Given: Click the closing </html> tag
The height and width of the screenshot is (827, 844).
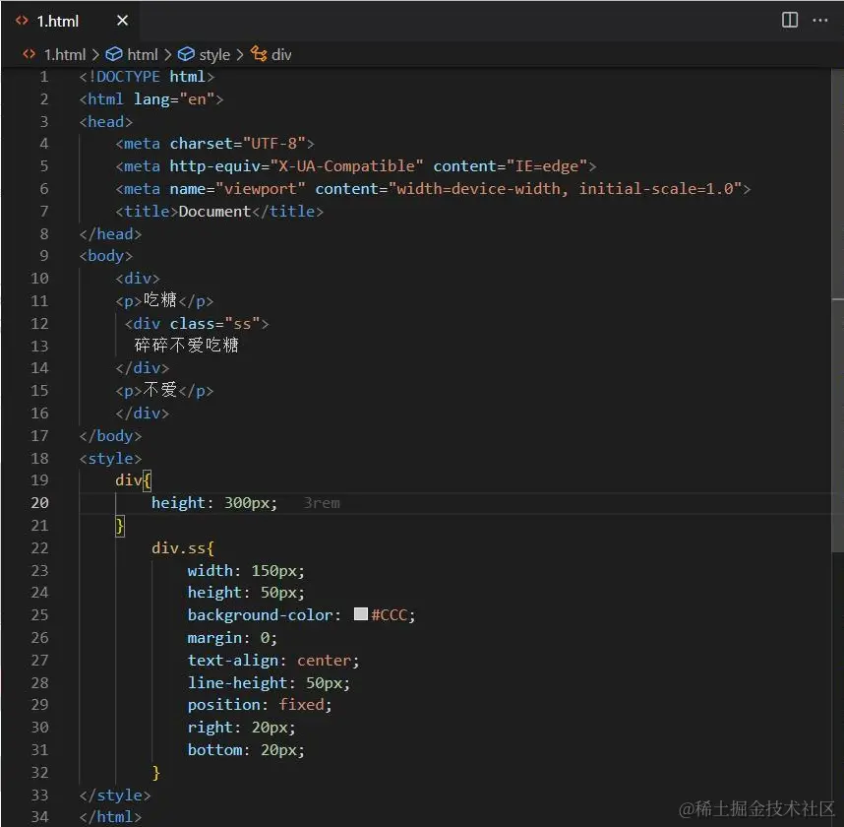Looking at the screenshot, I should coord(111,817).
